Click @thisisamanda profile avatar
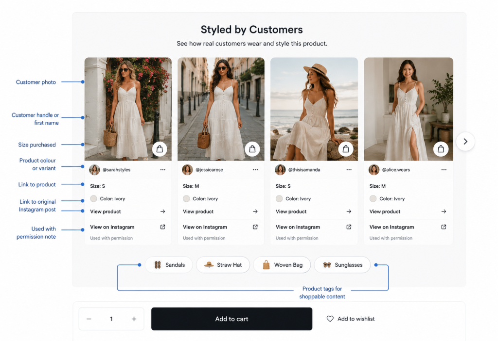498x341 pixels. (x=280, y=170)
